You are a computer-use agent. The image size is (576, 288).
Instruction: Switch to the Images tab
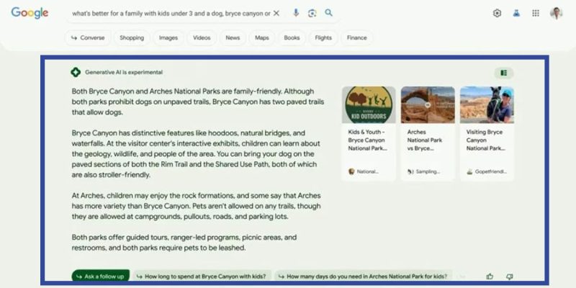tap(168, 38)
